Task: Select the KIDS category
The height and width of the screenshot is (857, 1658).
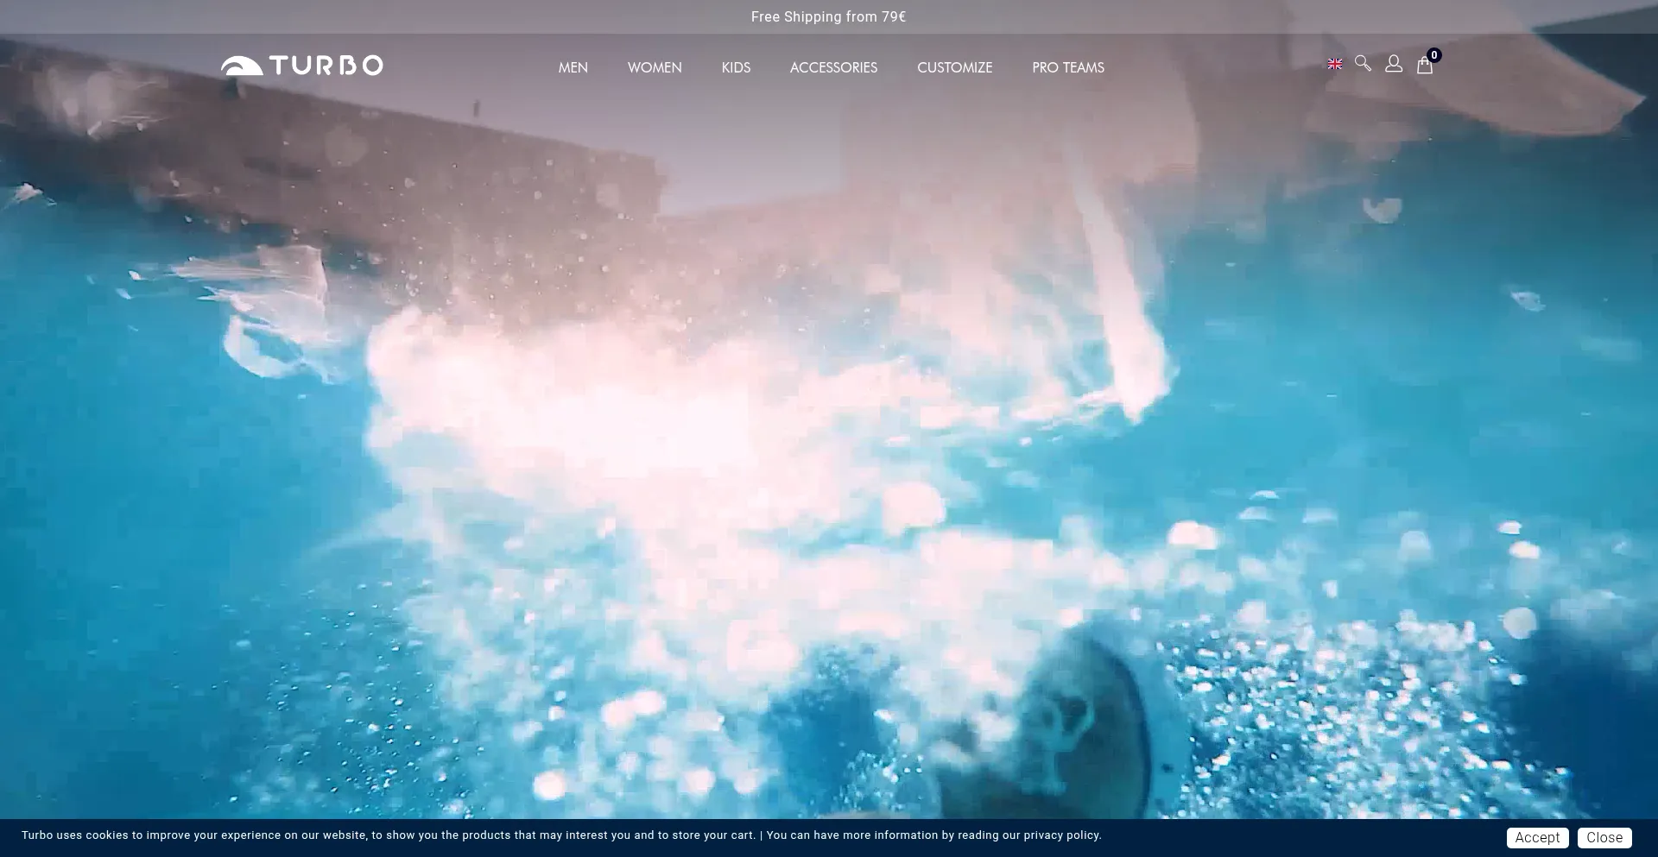Action: pos(736,67)
